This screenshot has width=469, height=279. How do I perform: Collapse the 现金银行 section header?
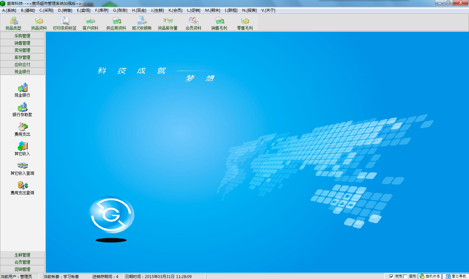(22, 71)
